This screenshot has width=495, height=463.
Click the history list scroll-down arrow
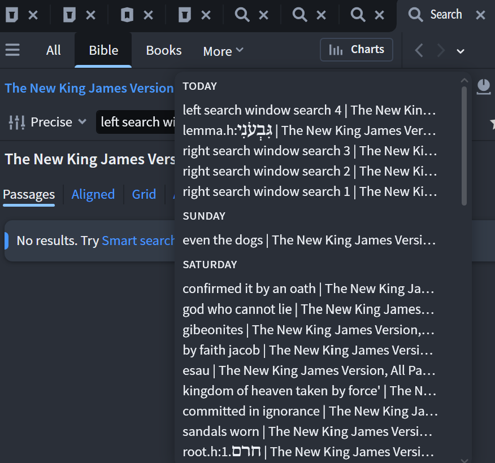464,460
